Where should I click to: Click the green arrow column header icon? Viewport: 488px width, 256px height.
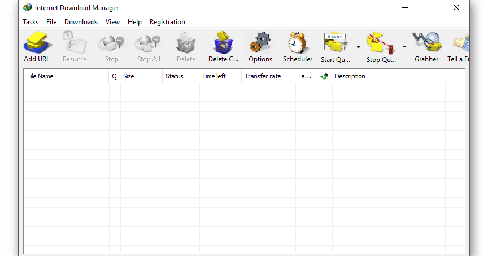click(324, 76)
